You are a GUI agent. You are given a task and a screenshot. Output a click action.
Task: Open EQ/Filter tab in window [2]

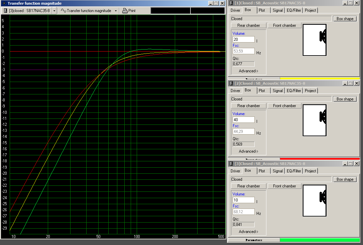294,91
